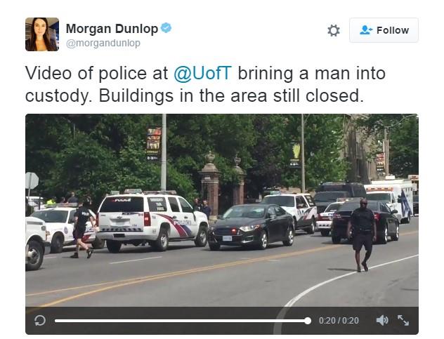Click the white police SUV in the video
This screenshot has height=339, width=444.
click(x=152, y=222)
